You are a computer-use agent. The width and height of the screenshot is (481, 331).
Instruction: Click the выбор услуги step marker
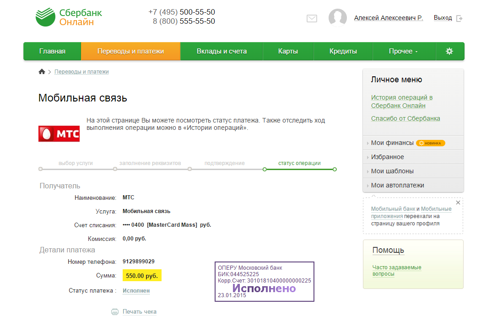point(40,169)
